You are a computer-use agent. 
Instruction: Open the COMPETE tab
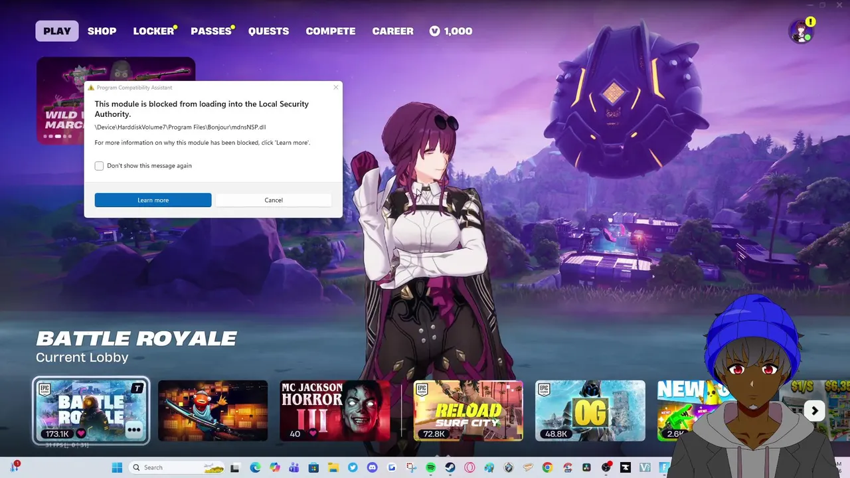pos(331,31)
